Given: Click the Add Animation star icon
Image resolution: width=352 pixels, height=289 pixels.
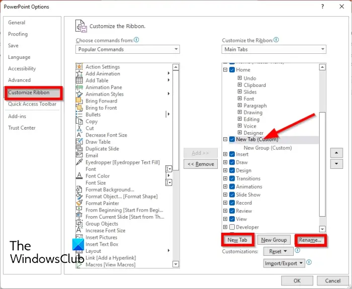Looking at the screenshot, I should tap(79, 73).
